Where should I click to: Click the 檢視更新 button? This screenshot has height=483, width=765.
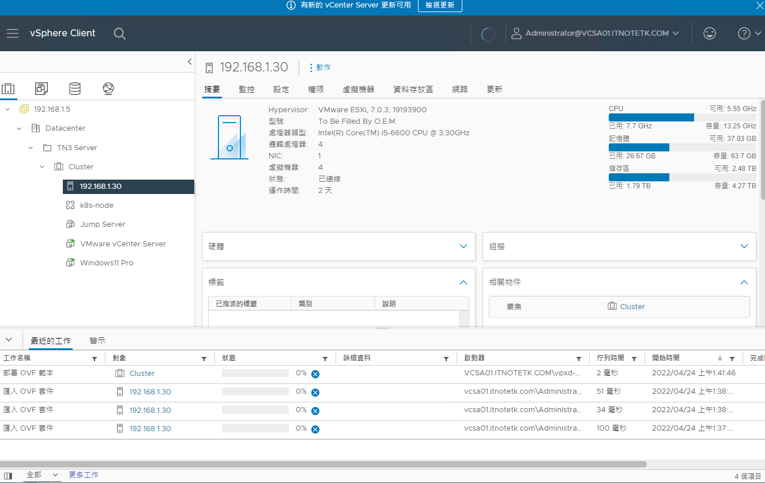[440, 5]
